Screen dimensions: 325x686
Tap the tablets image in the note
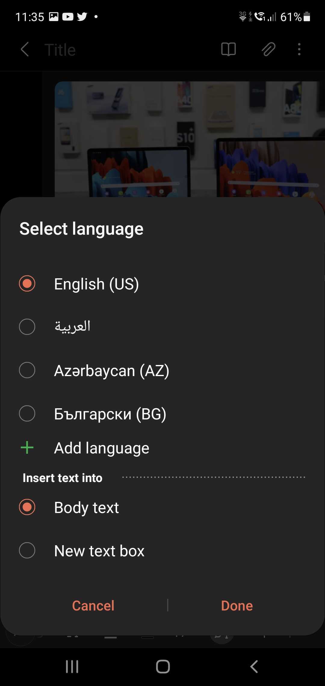190,138
